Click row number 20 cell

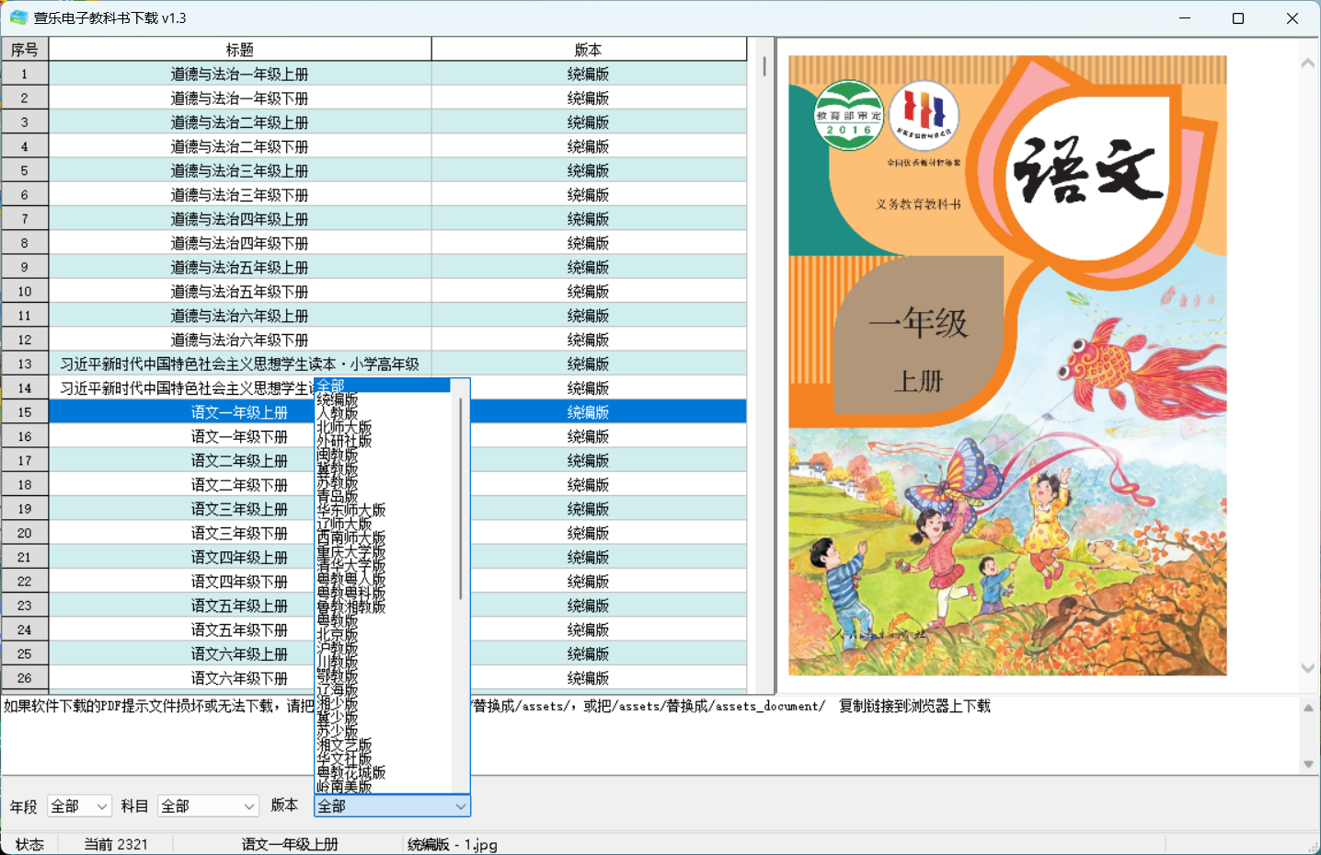25,533
